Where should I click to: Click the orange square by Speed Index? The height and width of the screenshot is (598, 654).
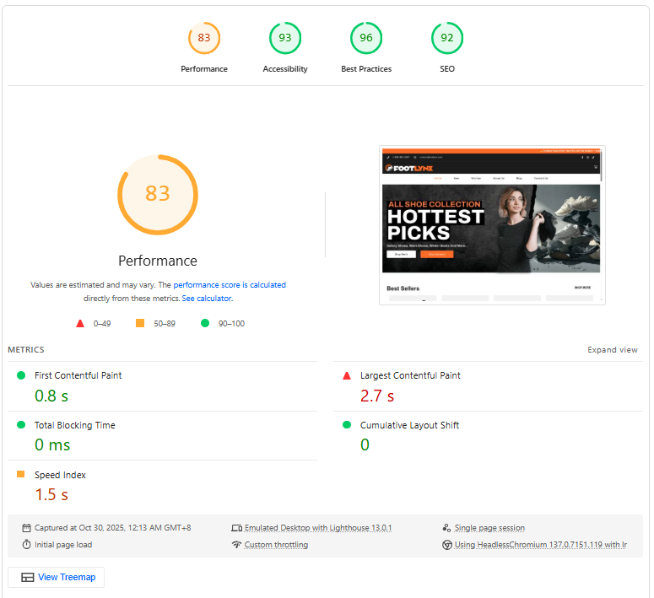[21, 475]
